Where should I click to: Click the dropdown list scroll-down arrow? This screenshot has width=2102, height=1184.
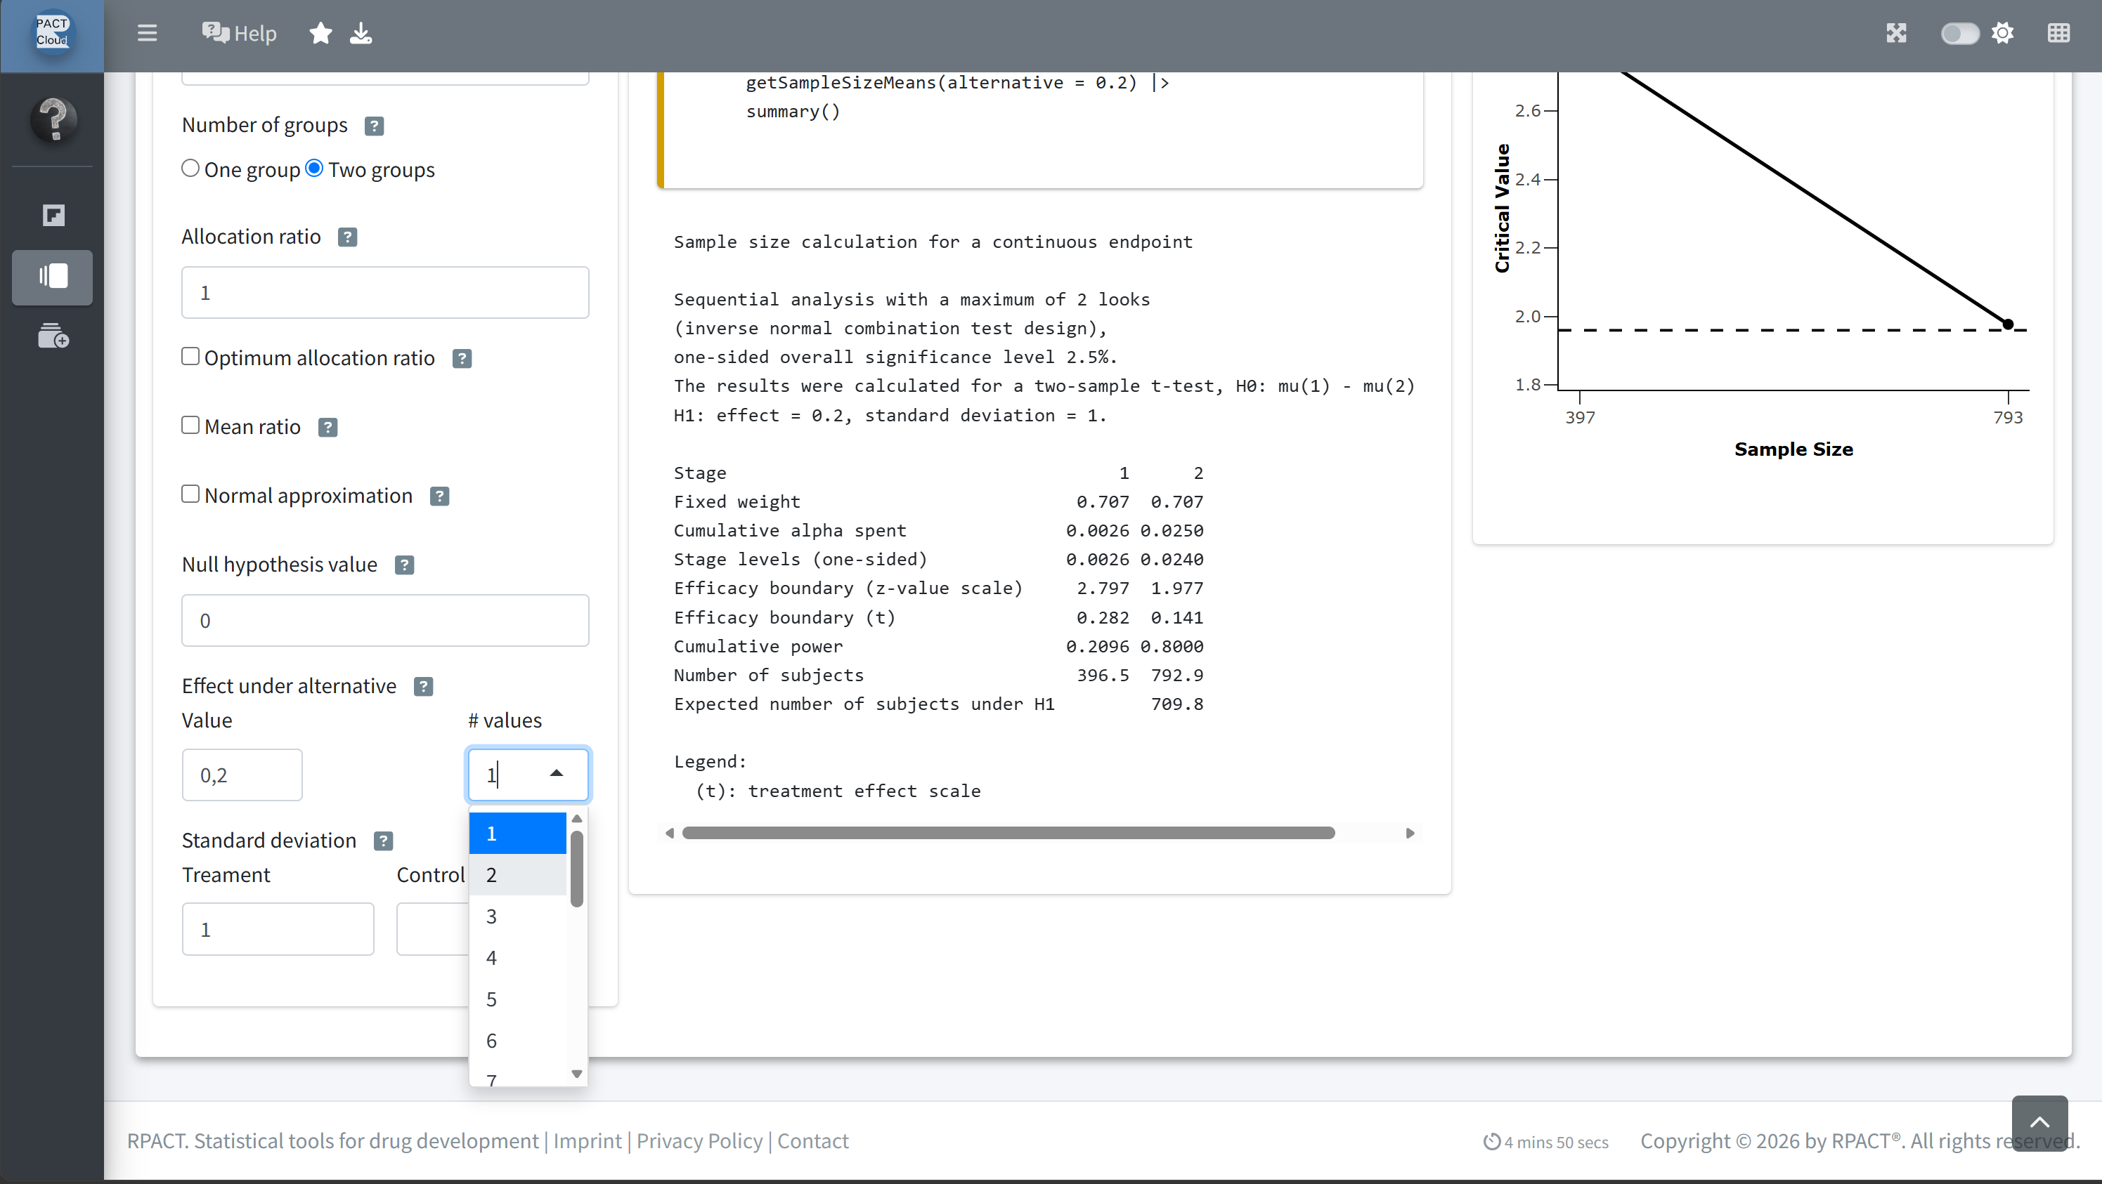click(577, 1074)
